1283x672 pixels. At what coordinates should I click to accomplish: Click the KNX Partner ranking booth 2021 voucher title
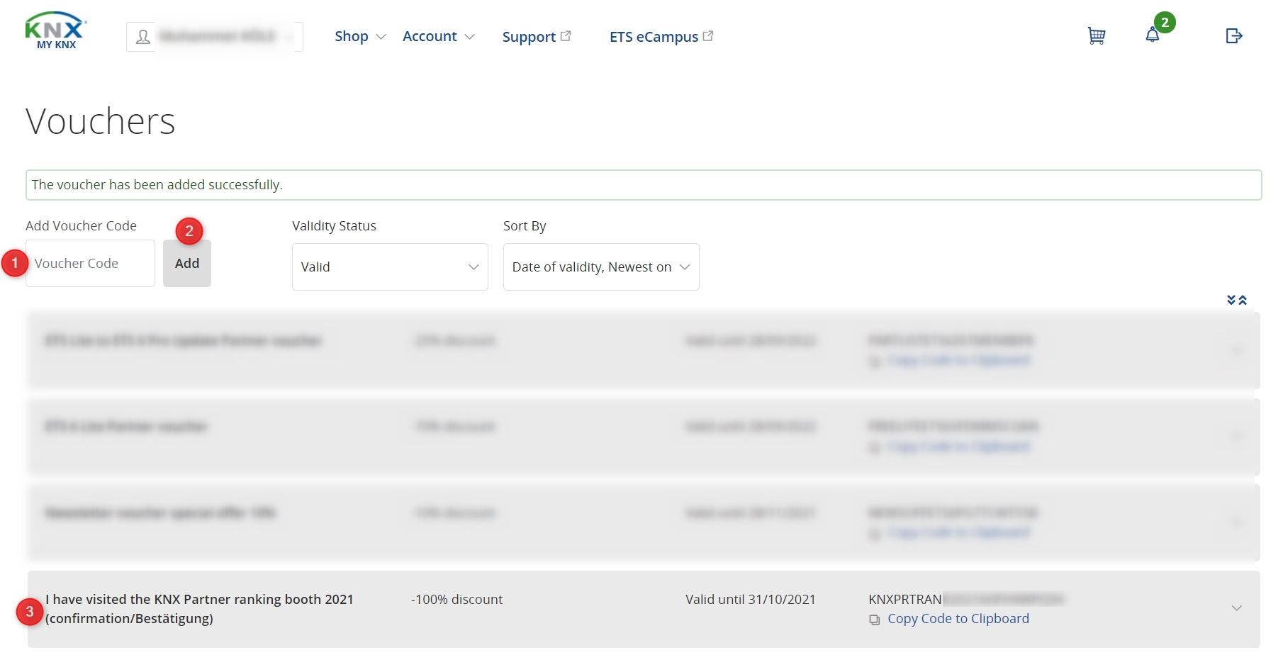coord(199,609)
